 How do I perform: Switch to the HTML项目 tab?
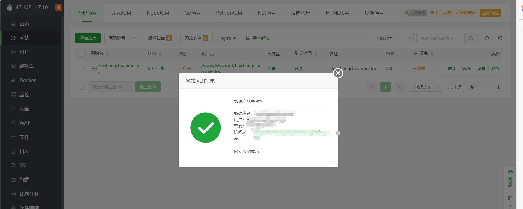[x=337, y=13]
